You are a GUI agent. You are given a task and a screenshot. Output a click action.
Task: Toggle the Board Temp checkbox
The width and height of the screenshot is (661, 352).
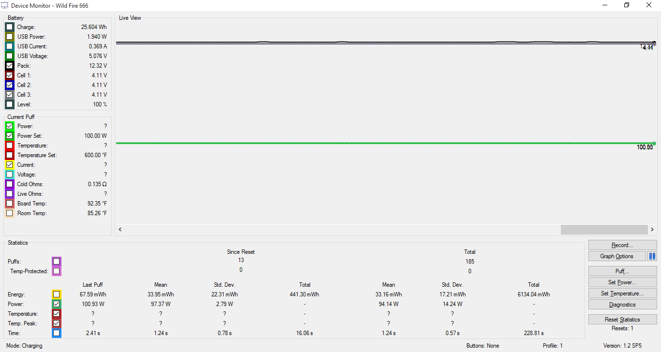pos(10,204)
